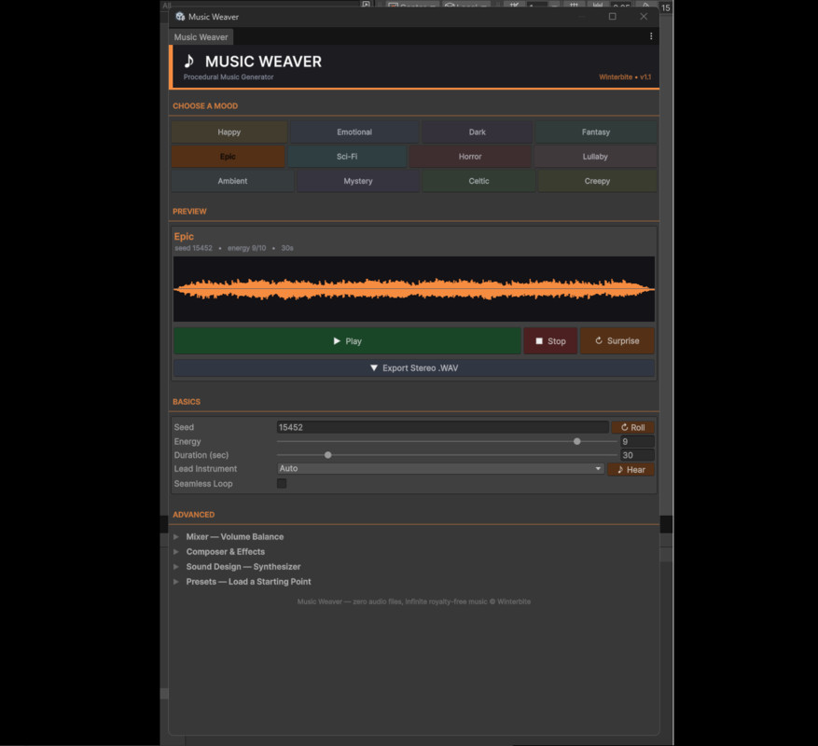Select the Ambient mood
This screenshot has width=818, height=746.
click(x=232, y=181)
